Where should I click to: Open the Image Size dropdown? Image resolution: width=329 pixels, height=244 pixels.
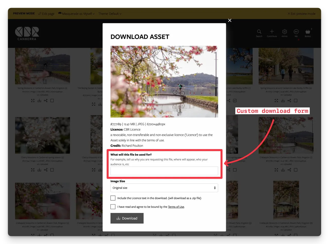[164, 188]
